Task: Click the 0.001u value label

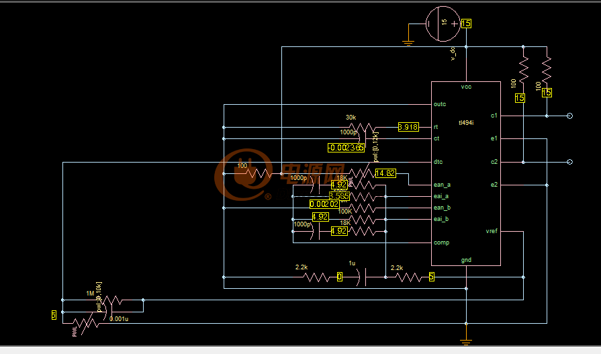Action: [119, 319]
